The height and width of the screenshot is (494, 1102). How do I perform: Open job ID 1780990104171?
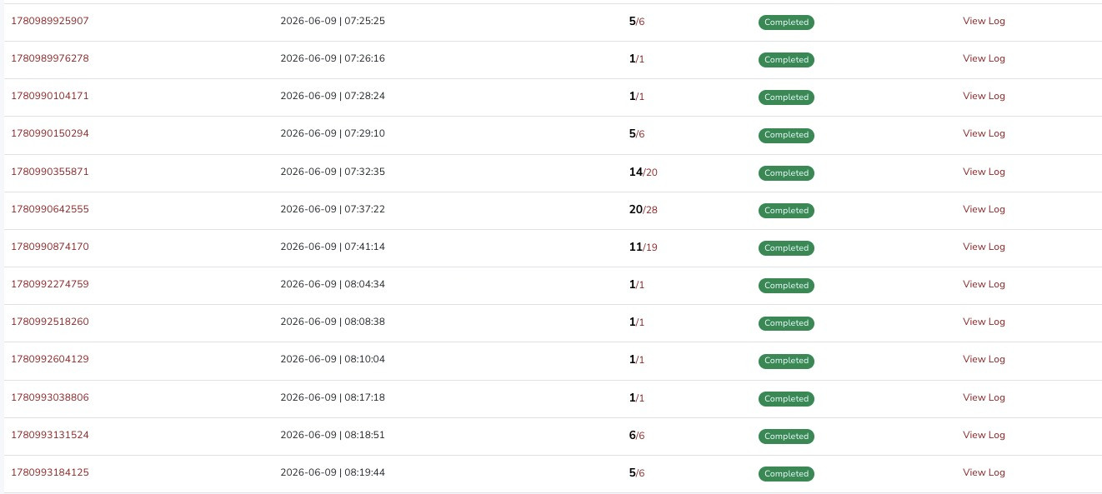[x=49, y=96]
